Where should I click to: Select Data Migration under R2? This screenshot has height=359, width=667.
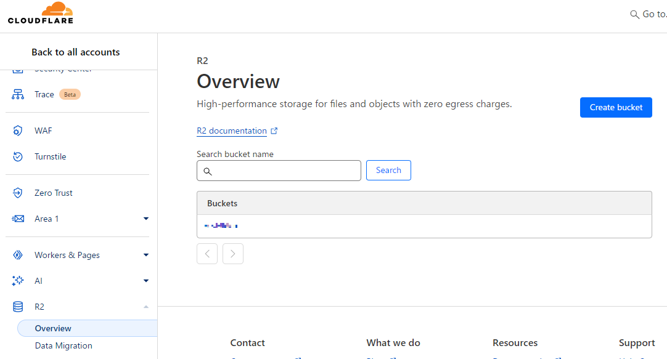pos(63,346)
